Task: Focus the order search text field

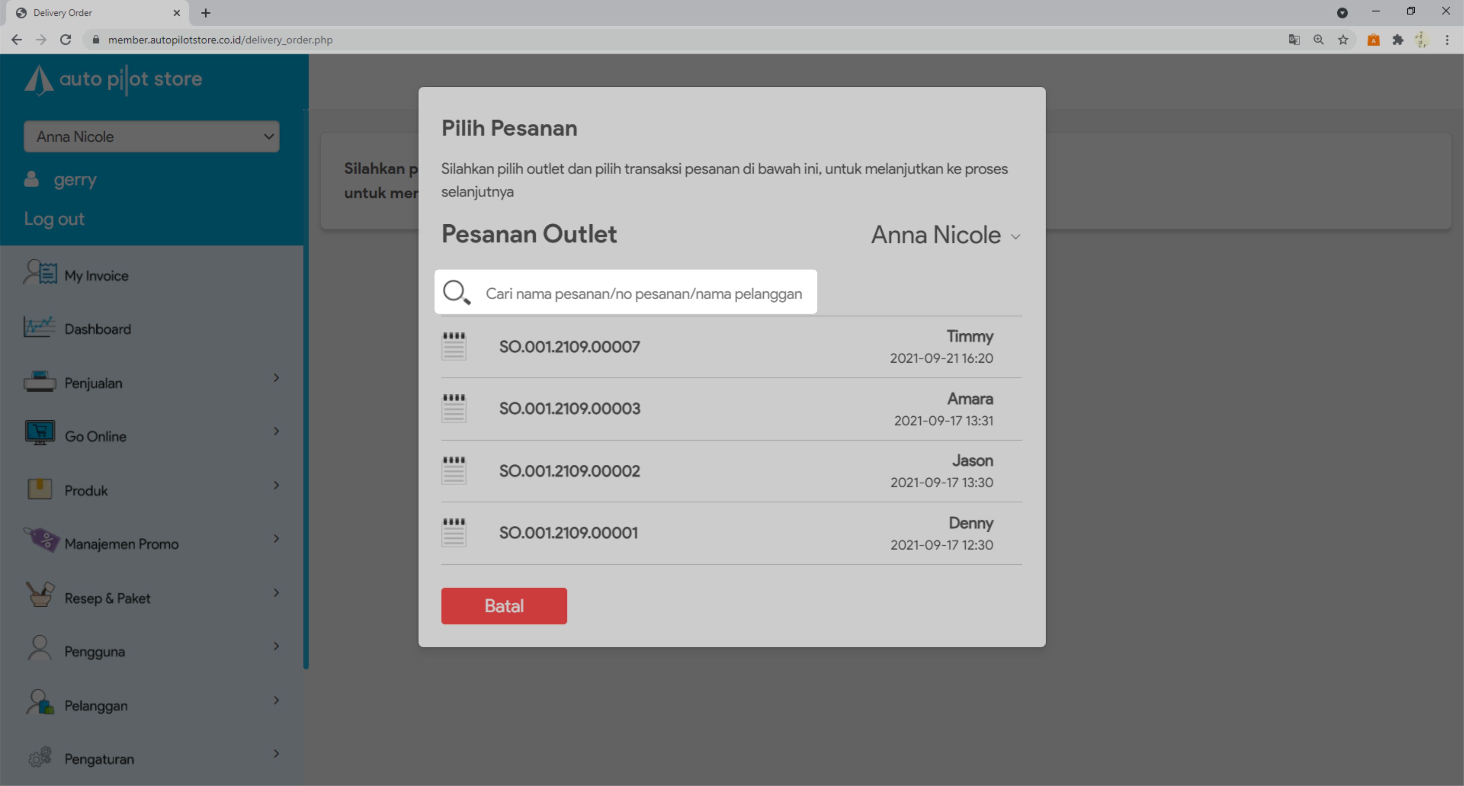Action: tap(644, 293)
